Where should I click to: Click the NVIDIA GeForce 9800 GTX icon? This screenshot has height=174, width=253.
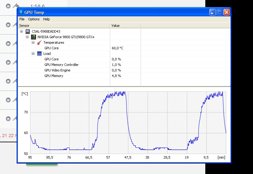coord(34,37)
